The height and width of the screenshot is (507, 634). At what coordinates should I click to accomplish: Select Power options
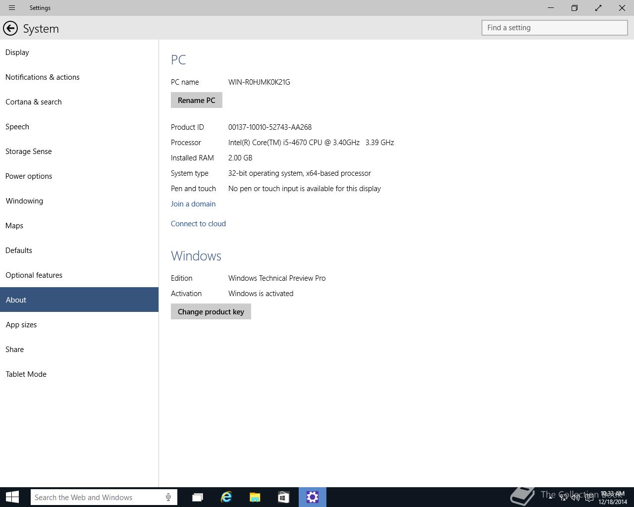[79, 176]
